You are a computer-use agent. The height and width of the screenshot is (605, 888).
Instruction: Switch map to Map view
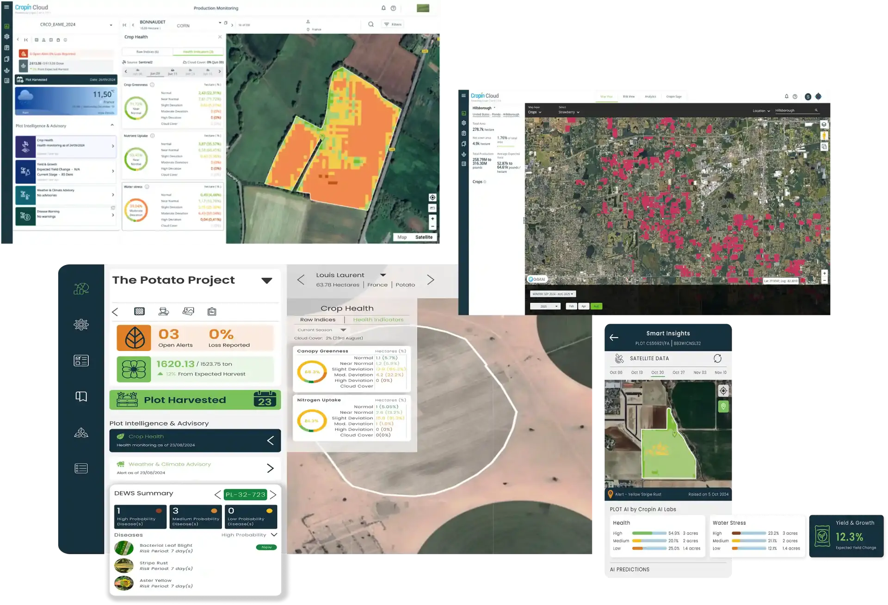402,237
